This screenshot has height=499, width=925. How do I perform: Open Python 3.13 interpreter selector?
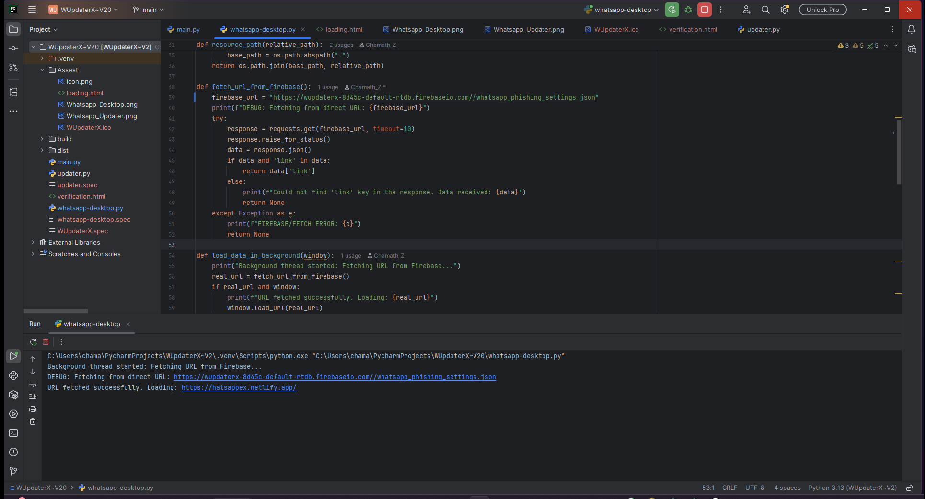(852, 488)
